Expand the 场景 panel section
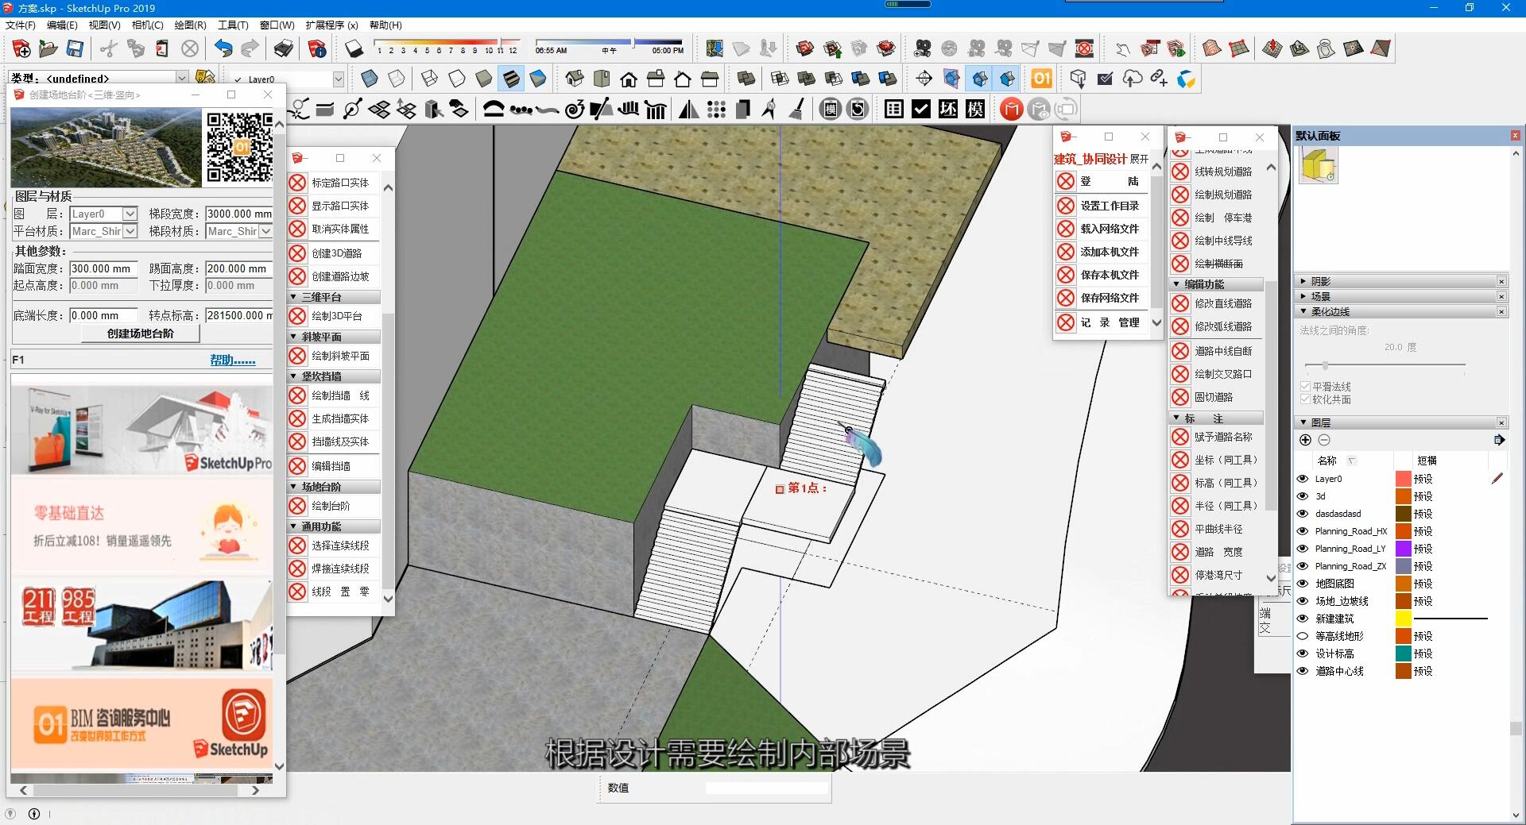 tap(1303, 296)
